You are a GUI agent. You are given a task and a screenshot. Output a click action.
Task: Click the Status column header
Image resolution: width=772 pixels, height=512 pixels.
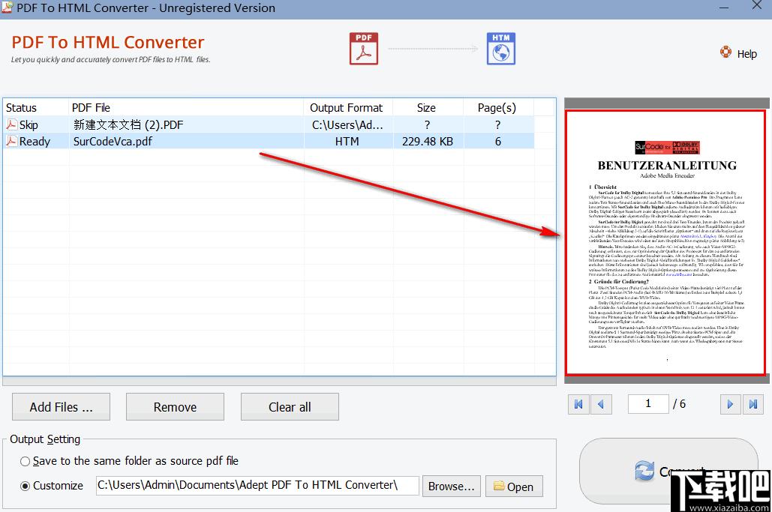tap(35, 108)
